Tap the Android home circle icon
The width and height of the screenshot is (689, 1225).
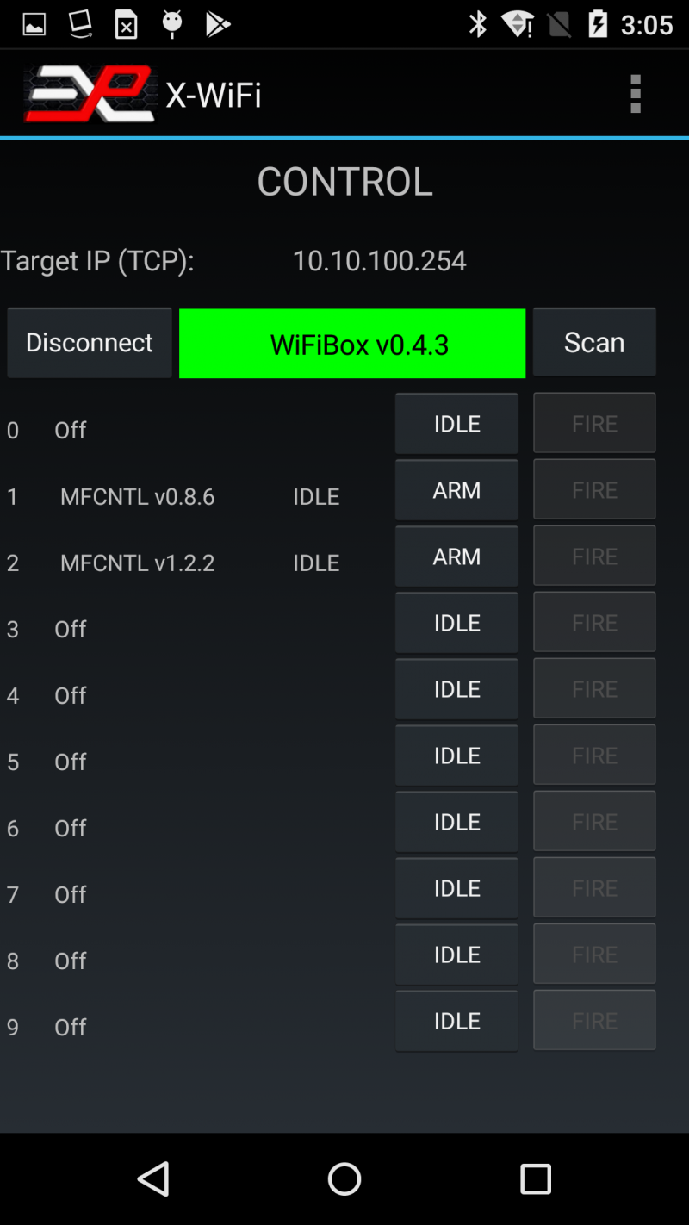tap(344, 1178)
